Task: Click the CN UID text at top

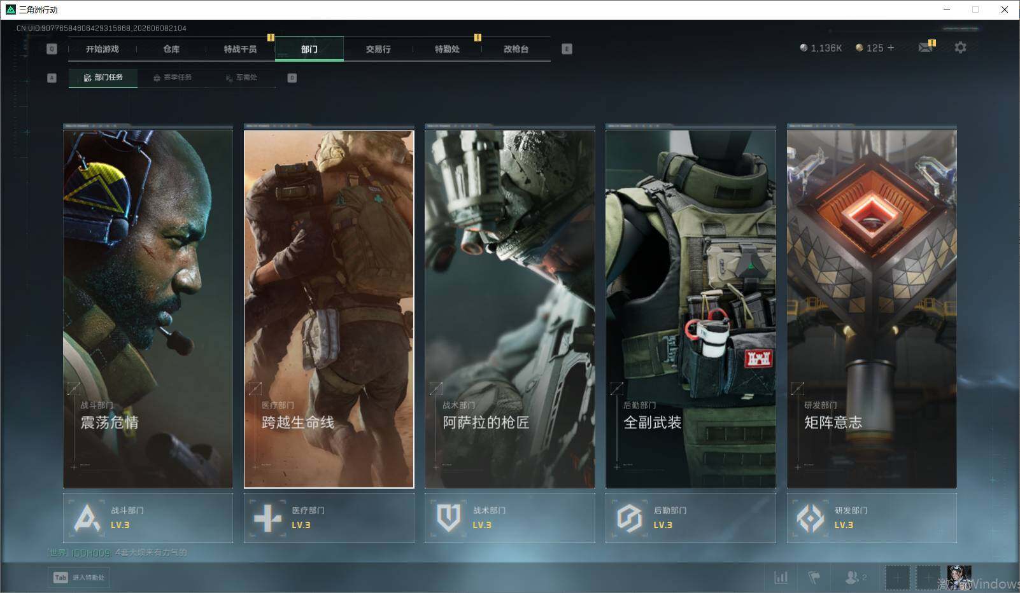Action: coord(101,29)
